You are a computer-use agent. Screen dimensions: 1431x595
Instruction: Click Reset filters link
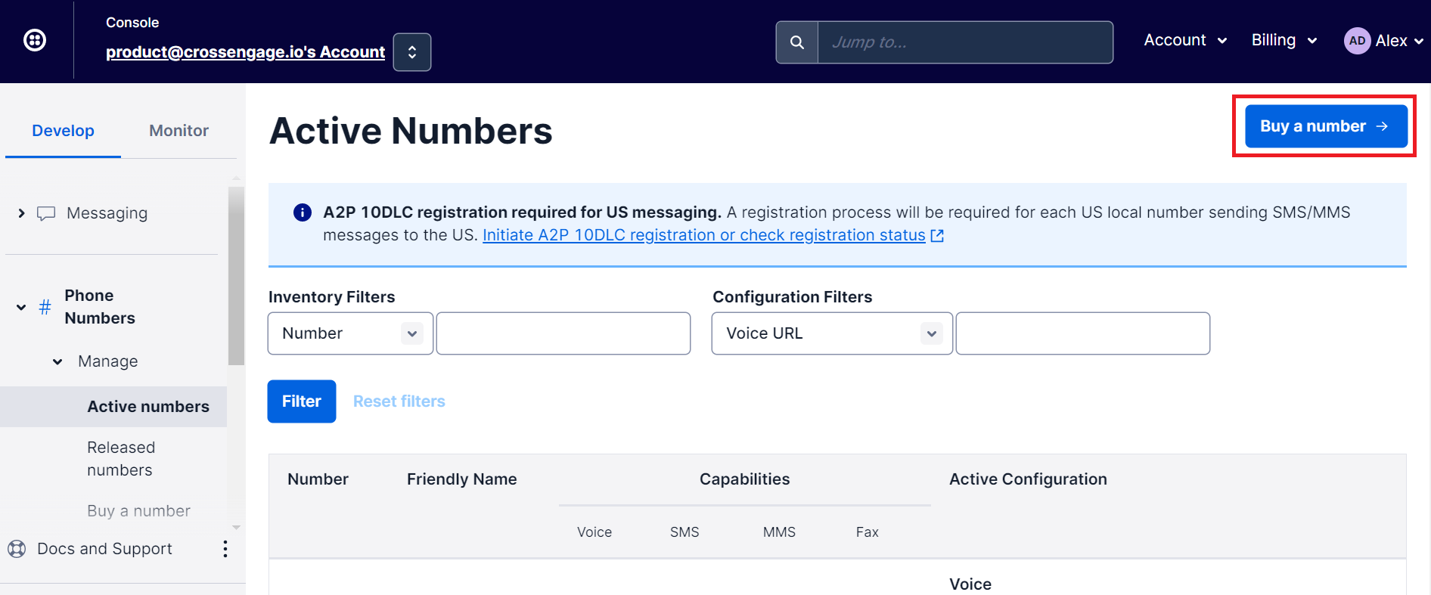pyautogui.click(x=399, y=401)
